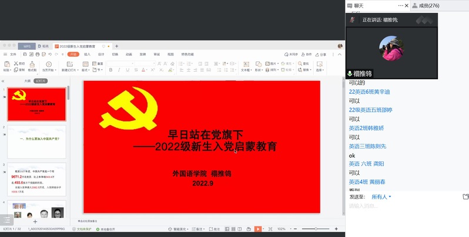Image resolution: width=469 pixels, height=237 pixels.
Task: Click the Shapes (形状) icon
Action: pos(259,64)
